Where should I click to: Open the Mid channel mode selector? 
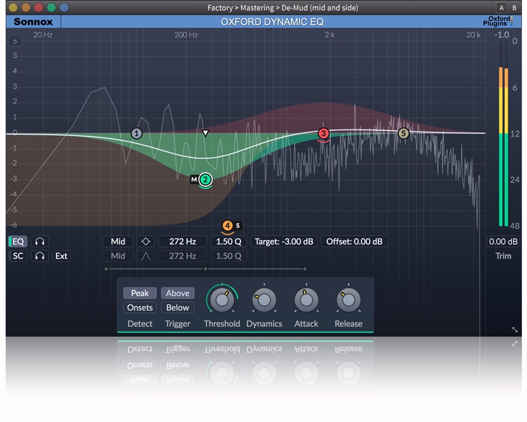coord(118,241)
